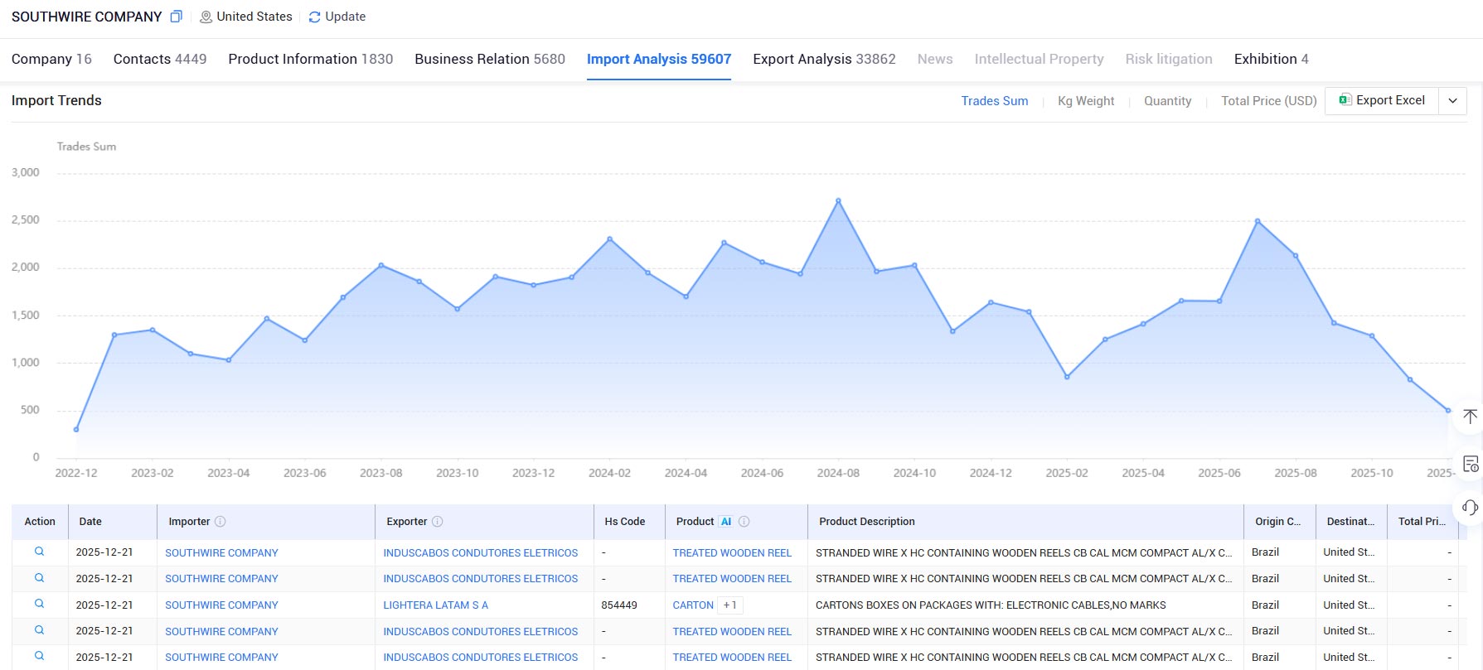Switch to the Contacts 4449 tab

click(x=160, y=59)
